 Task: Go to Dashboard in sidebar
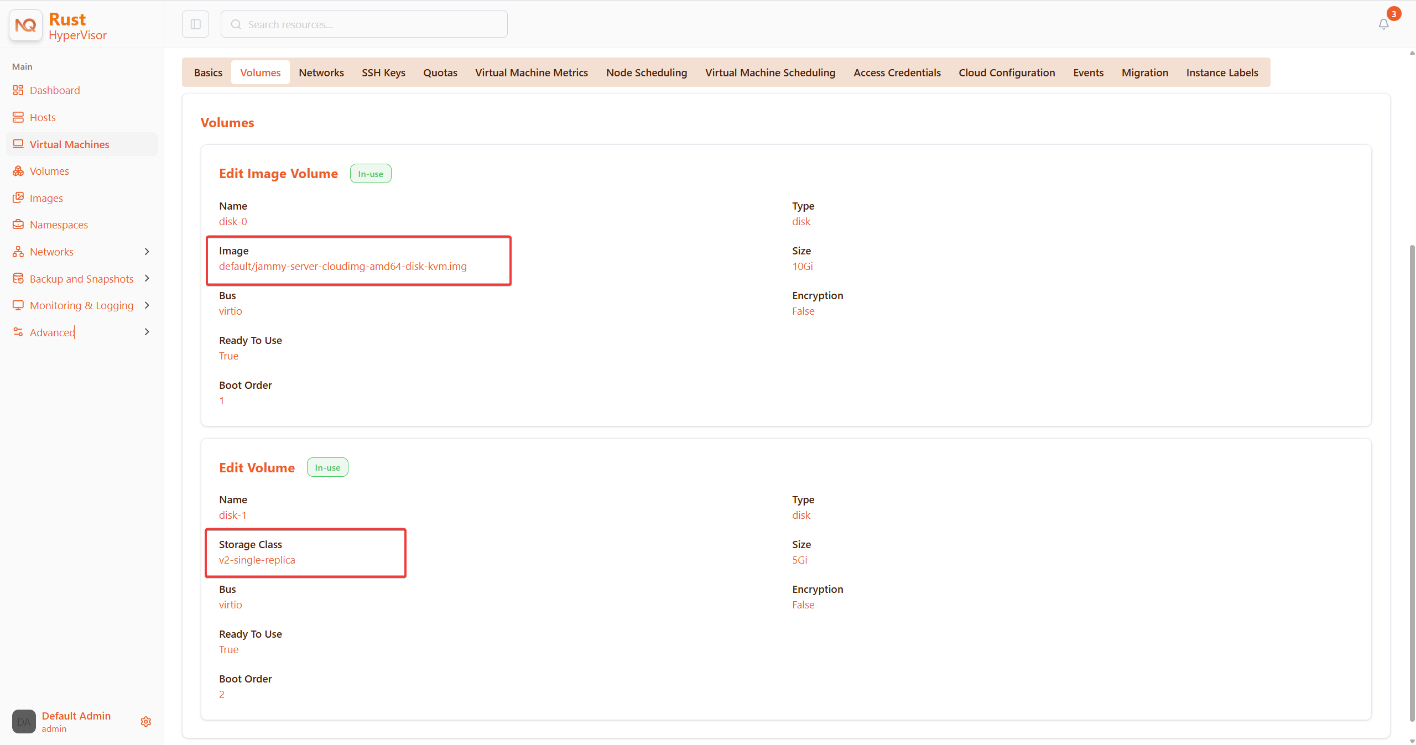(82, 90)
